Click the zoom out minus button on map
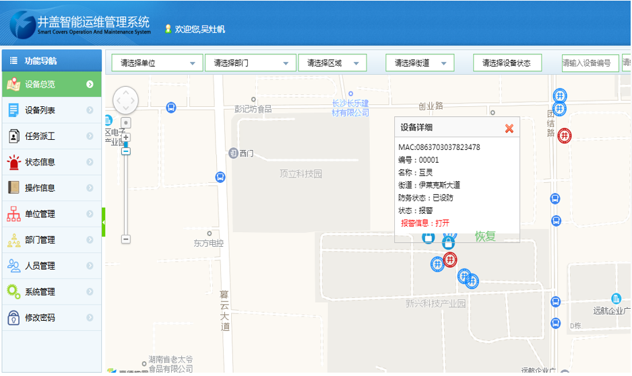Viewport: 632px width, 376px height. [126, 239]
